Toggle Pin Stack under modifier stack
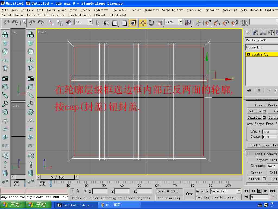 point(249,90)
